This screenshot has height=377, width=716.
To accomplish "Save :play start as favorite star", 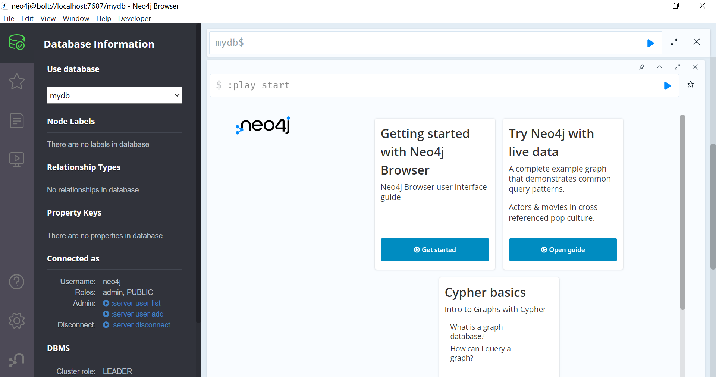I will coord(691,85).
